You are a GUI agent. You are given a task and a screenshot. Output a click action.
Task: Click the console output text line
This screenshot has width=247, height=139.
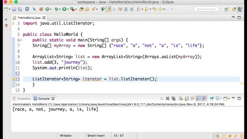click(55, 109)
